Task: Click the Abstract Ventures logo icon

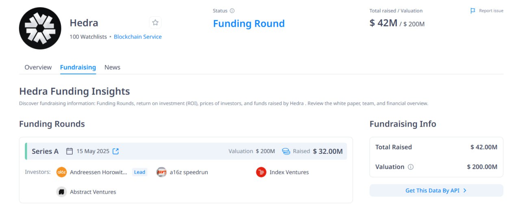Action: (61, 192)
